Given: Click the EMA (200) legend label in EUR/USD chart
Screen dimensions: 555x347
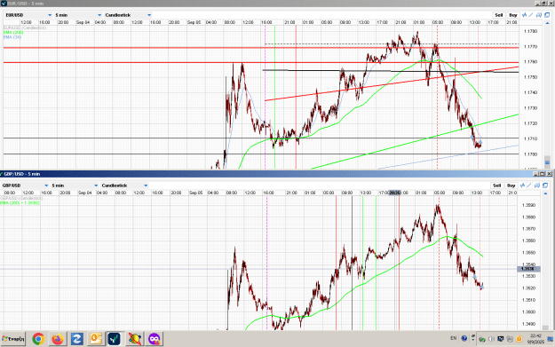Looking at the screenshot, I should (x=13, y=32).
